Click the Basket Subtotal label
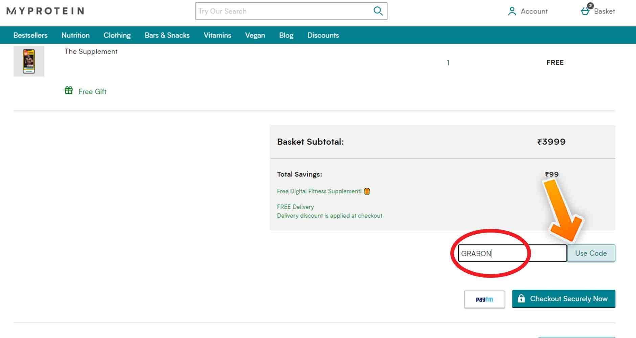This screenshot has width=636, height=338. pyautogui.click(x=310, y=142)
